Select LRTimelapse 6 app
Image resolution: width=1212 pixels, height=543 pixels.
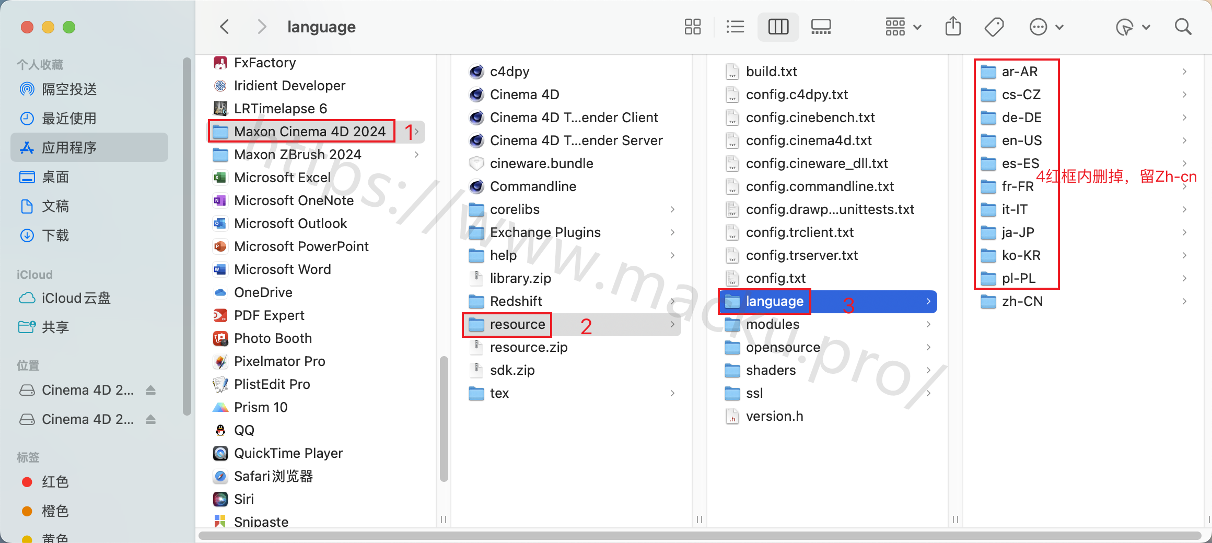click(x=317, y=109)
